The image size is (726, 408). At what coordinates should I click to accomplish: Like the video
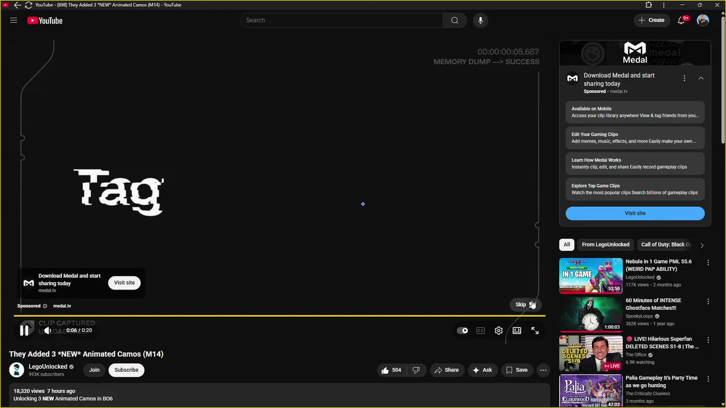tap(391, 370)
